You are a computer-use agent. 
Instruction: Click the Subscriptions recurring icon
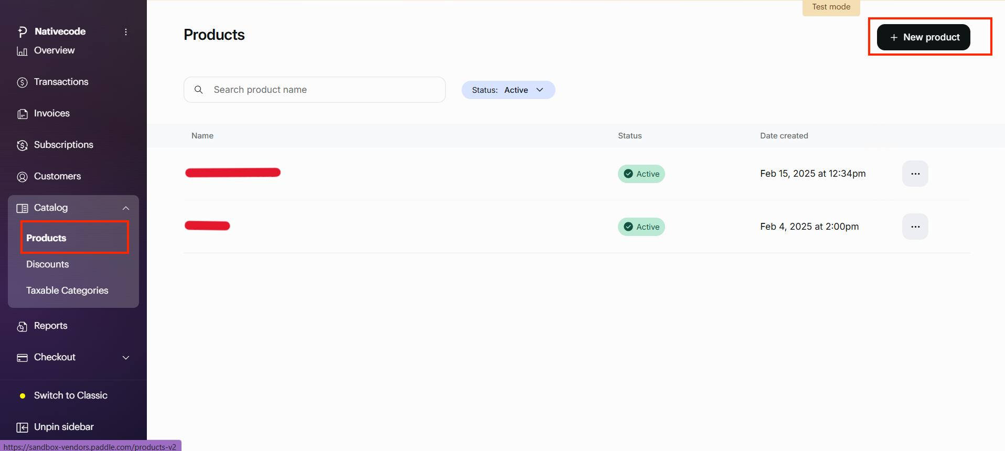22,145
